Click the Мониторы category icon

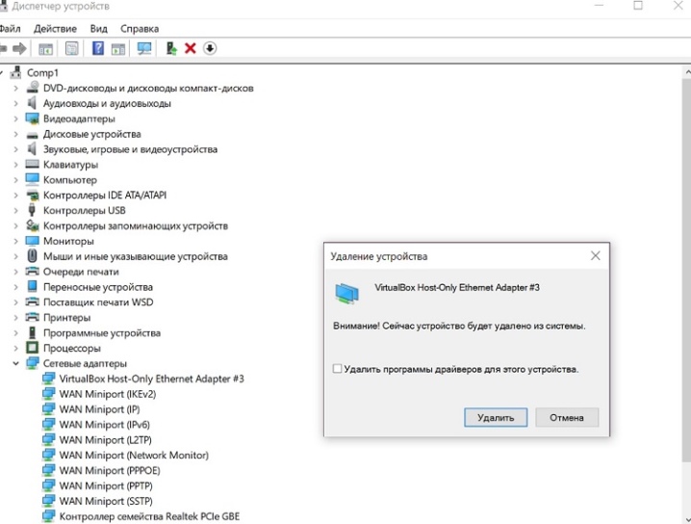click(x=32, y=241)
